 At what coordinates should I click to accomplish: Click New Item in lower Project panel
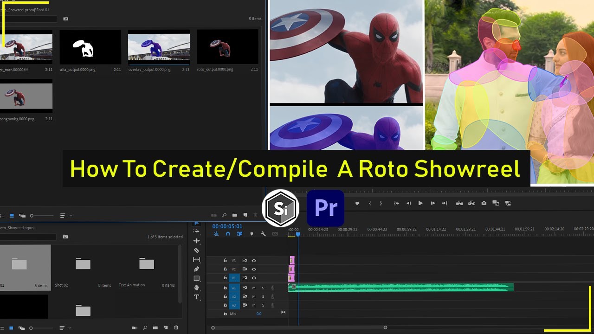pyautogui.click(x=166, y=328)
